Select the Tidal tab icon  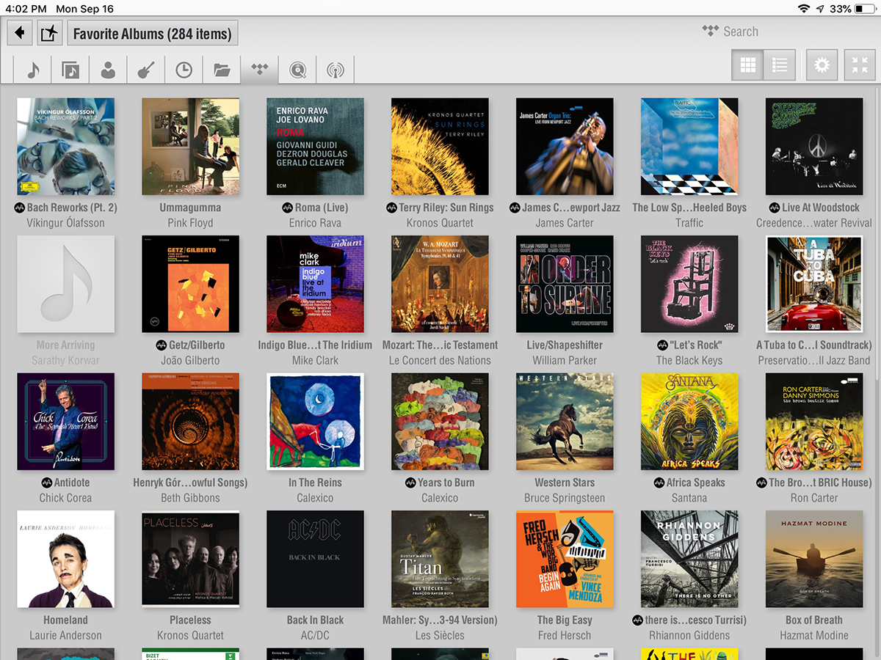click(x=260, y=70)
